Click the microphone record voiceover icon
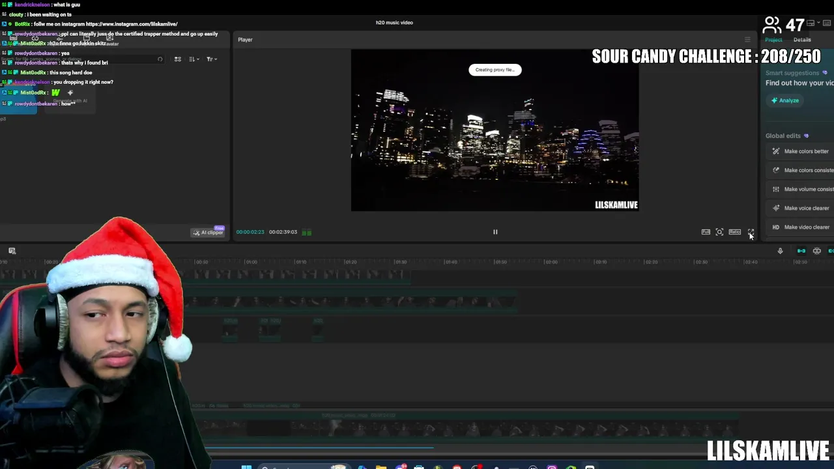This screenshot has height=469, width=834. tap(780, 251)
